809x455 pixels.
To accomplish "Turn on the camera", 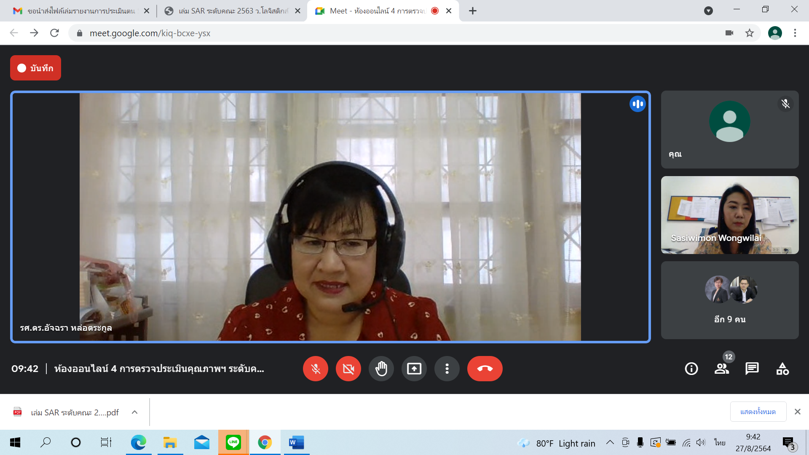I will coord(348,369).
